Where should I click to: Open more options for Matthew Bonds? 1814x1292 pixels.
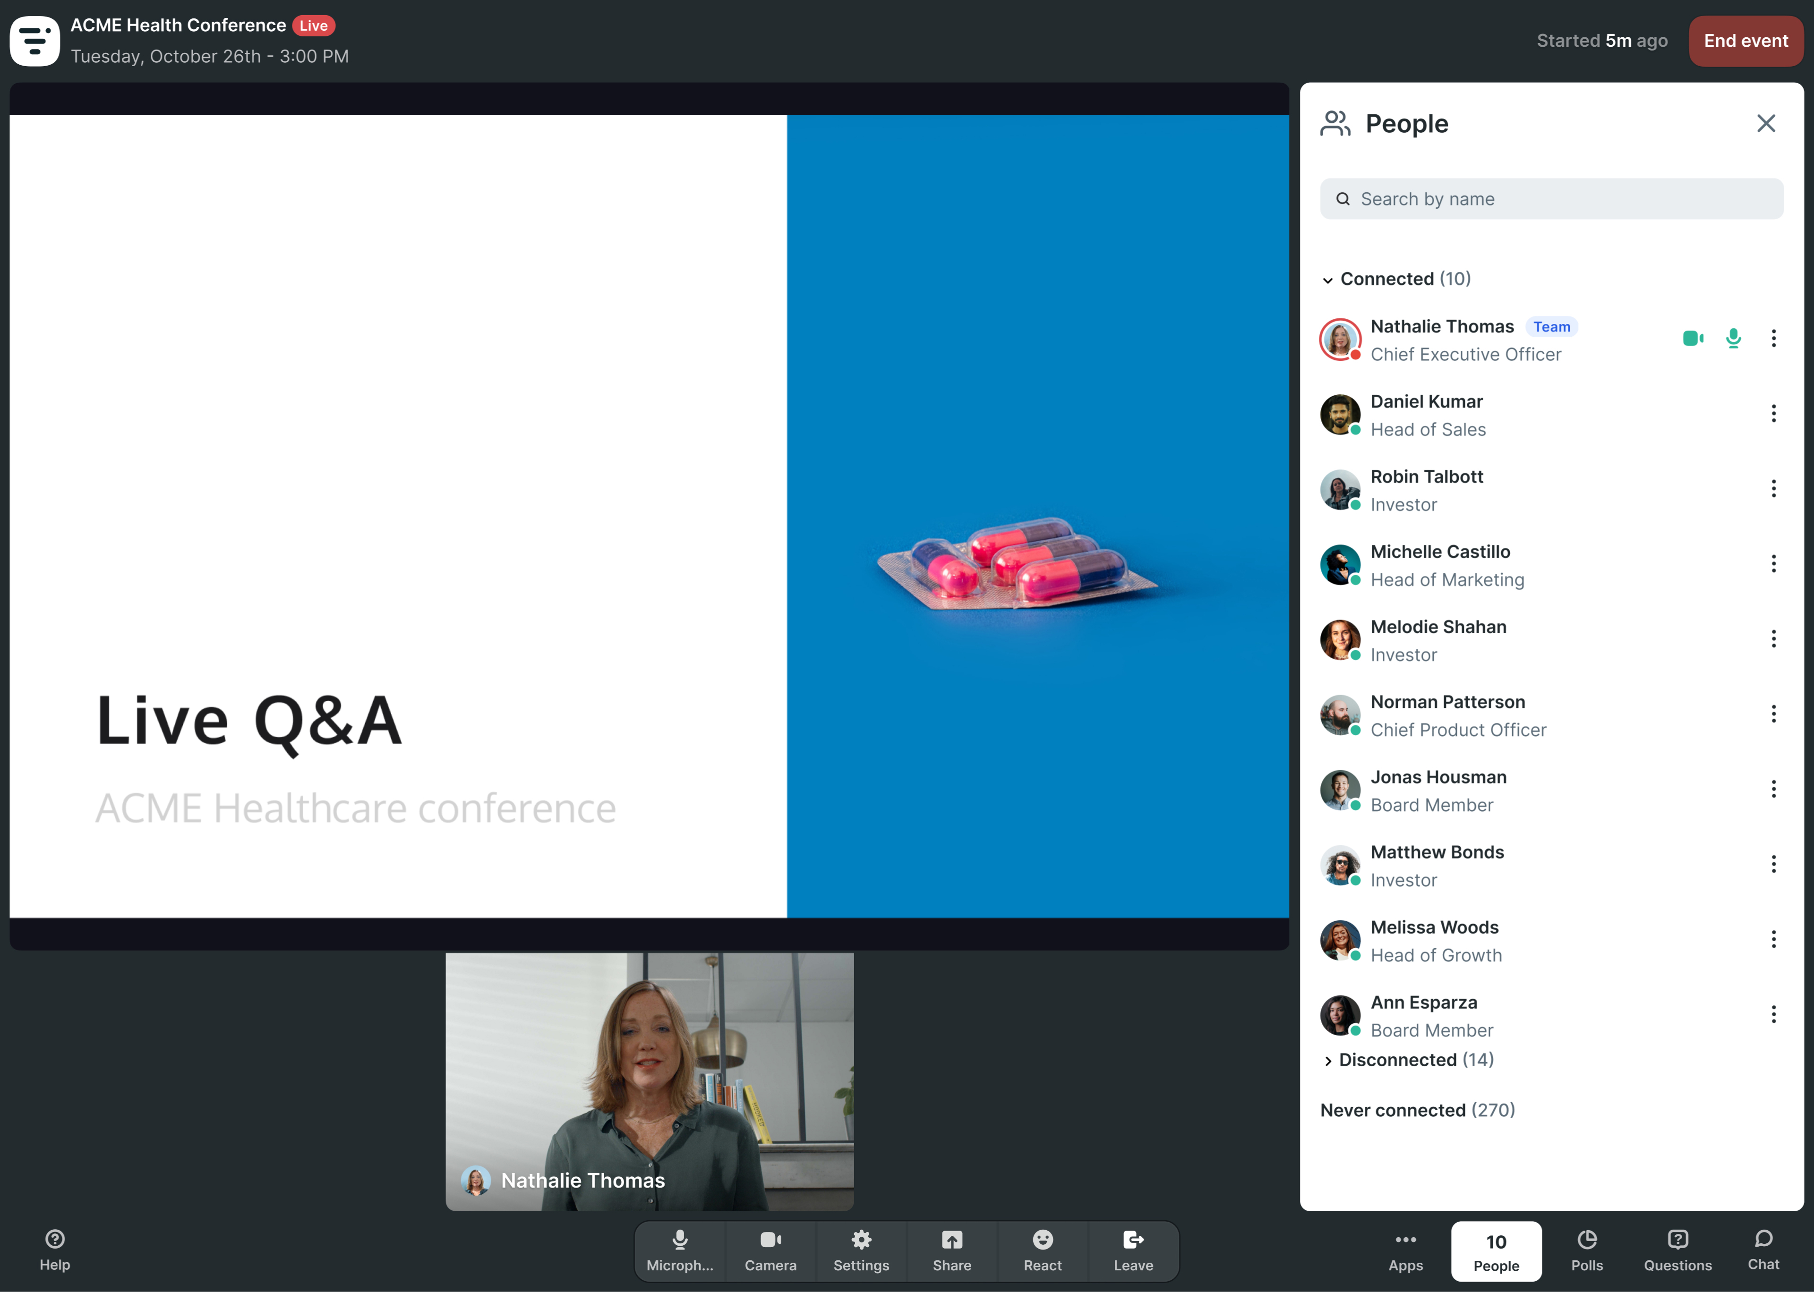click(x=1773, y=864)
